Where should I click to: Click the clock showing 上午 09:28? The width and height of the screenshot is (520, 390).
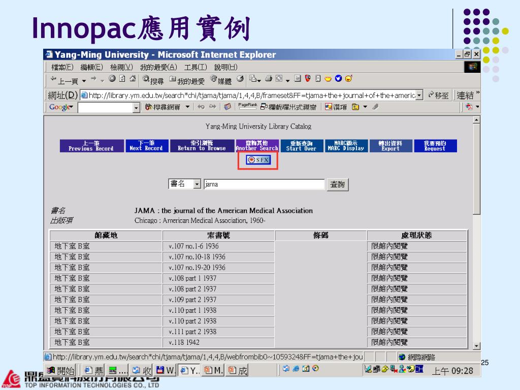click(452, 371)
